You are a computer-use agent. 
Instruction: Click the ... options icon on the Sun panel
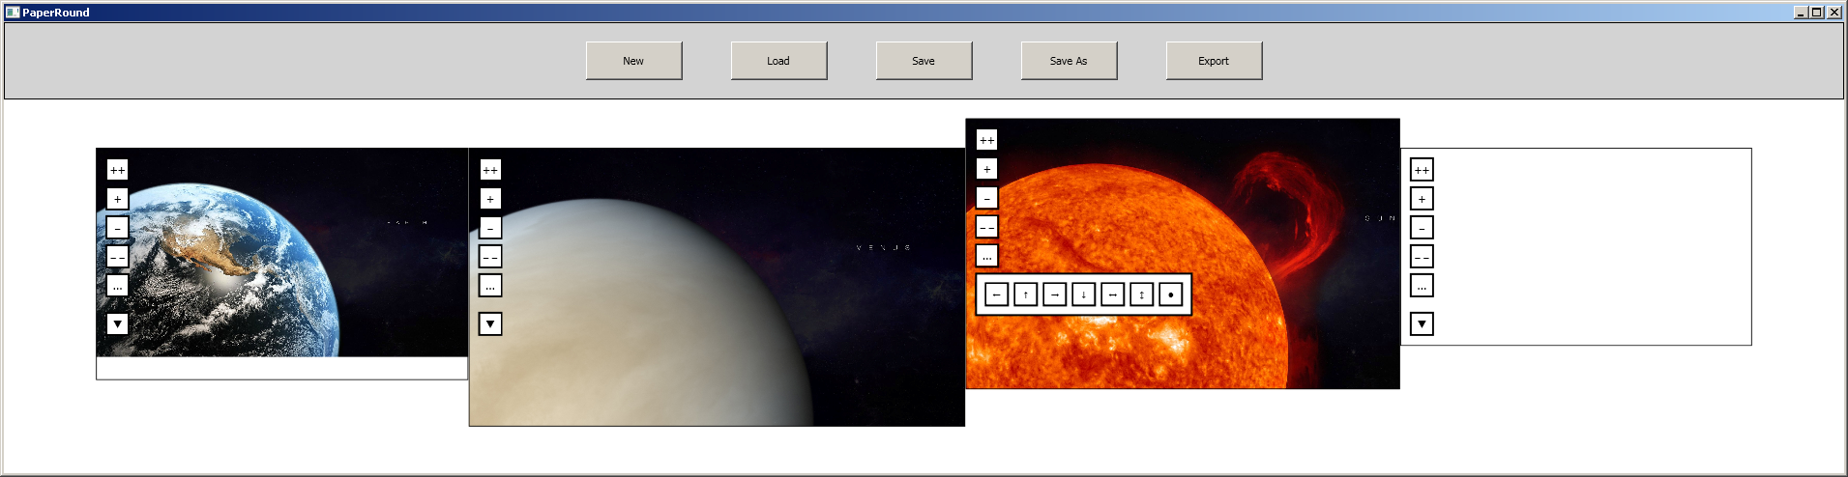[986, 256]
